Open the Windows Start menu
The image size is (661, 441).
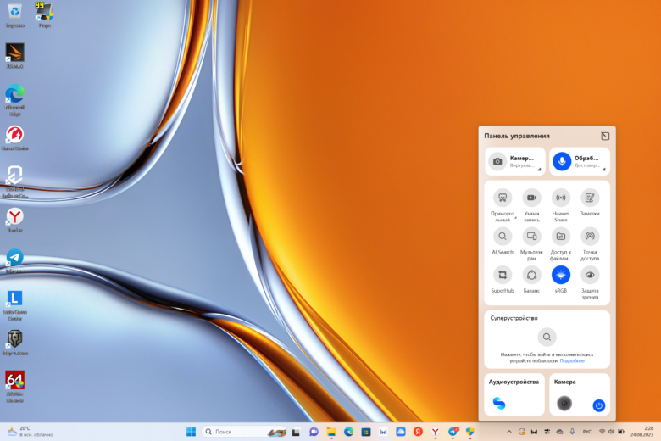191,432
